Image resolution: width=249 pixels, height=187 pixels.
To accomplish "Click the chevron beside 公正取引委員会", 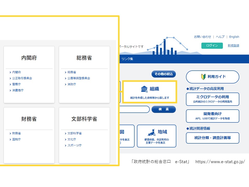I will tap(10, 78).
